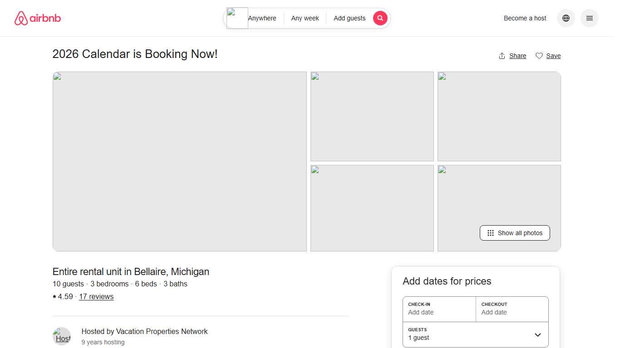Click the Share upload icon
This screenshot has height=348, width=620.
pos(501,55)
